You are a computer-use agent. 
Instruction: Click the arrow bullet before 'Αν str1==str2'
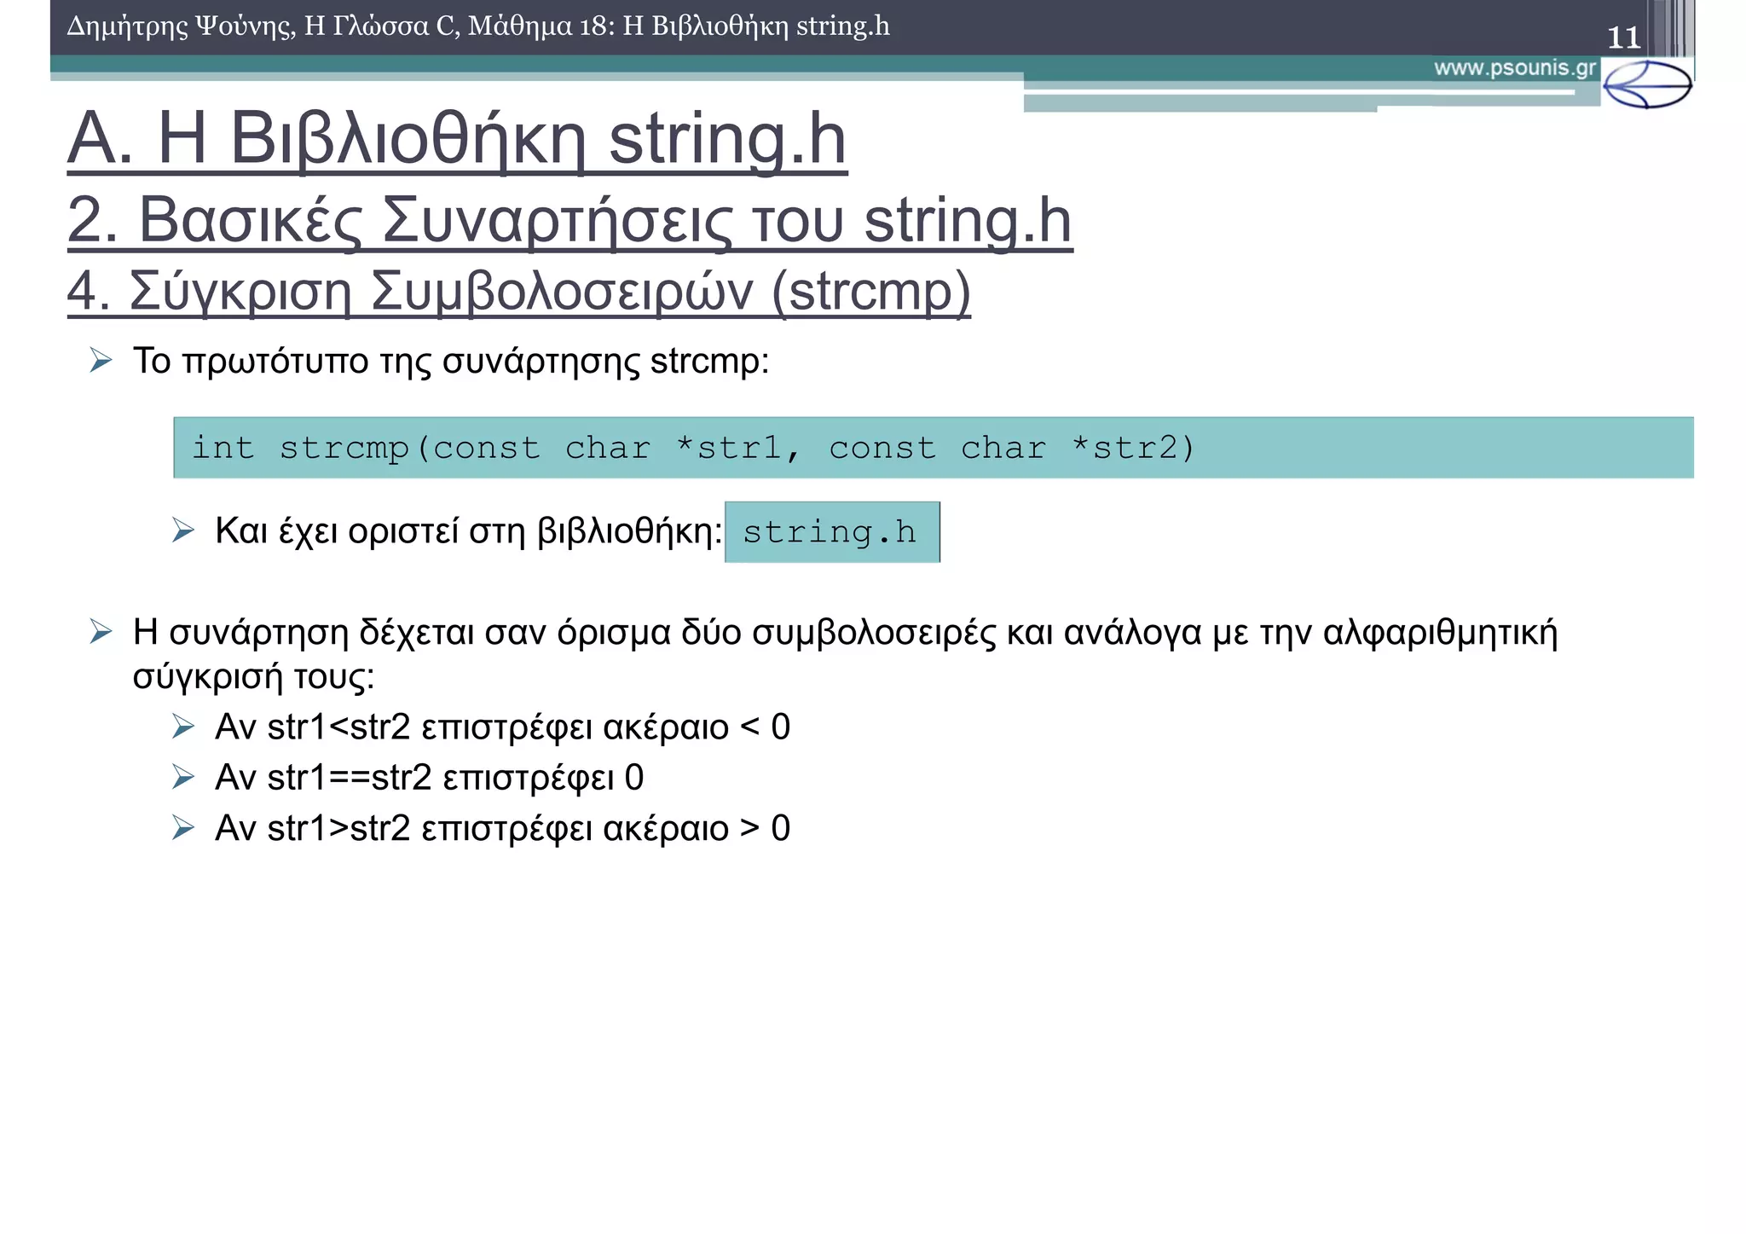tap(183, 777)
